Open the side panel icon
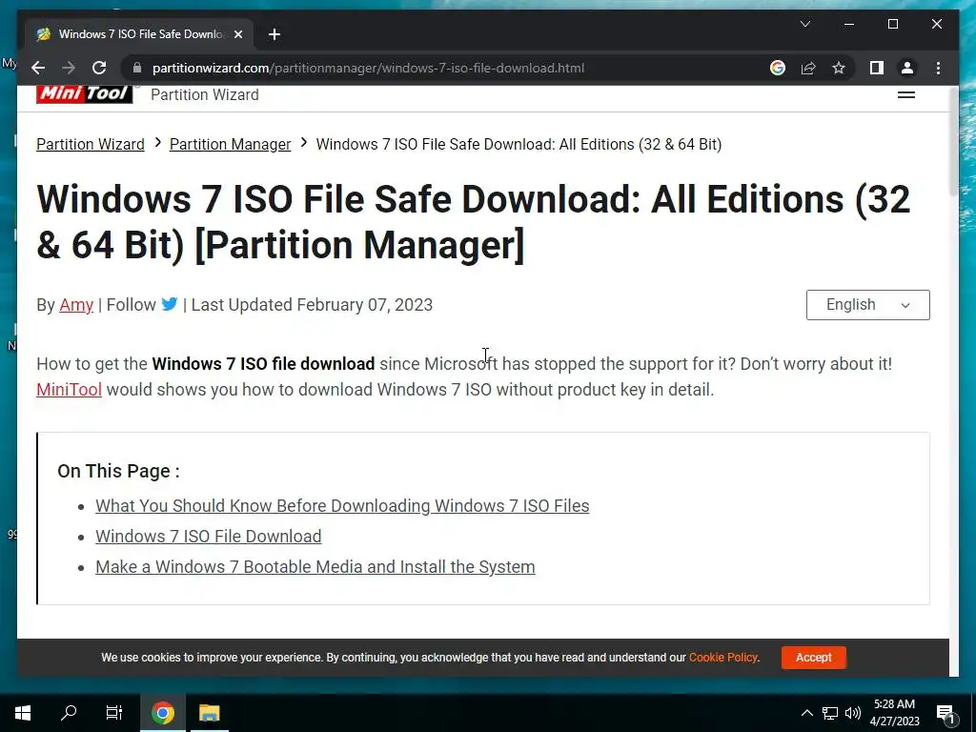Viewport: 976px width, 732px height. coord(877,68)
